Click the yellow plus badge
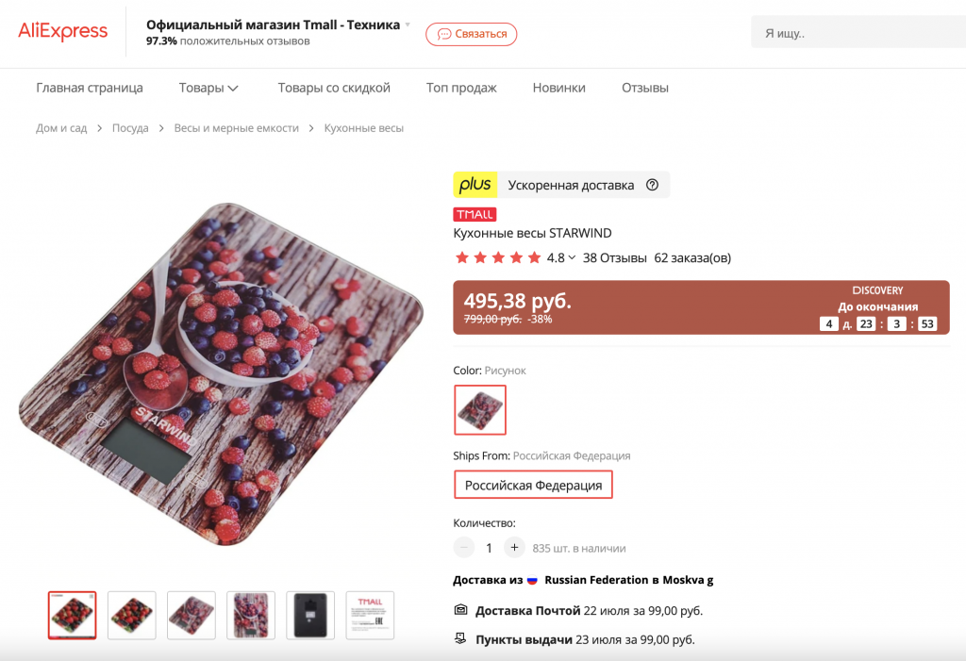The image size is (966, 661). [x=475, y=185]
